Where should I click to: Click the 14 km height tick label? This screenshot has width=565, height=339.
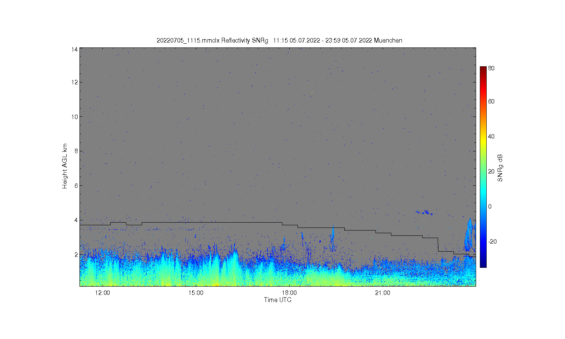coord(74,49)
